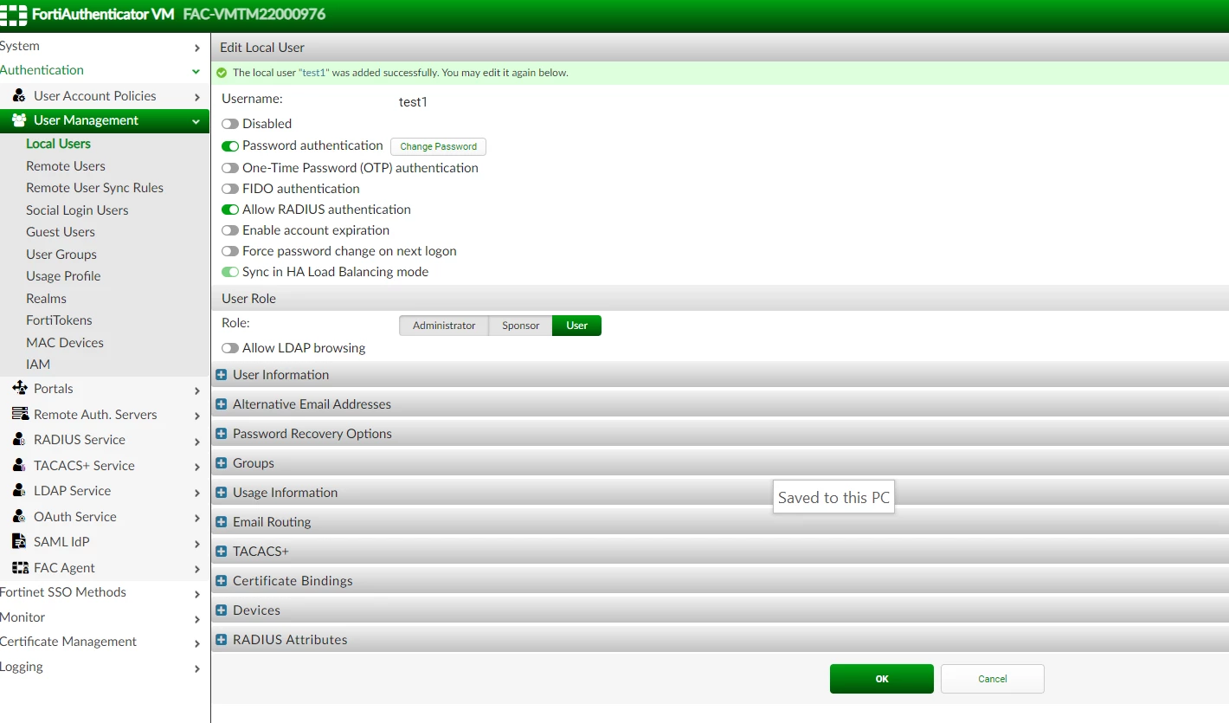Click the FortiAuthenticator logo icon
The width and height of the screenshot is (1229, 723).
click(14, 15)
